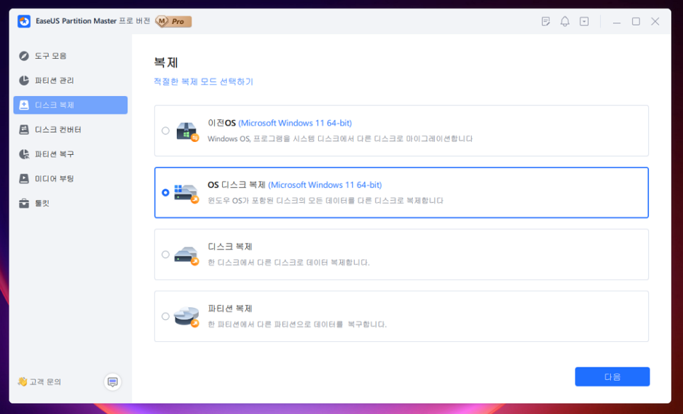
Task: Close the EaseUS Partition Master window
Action: pos(655,21)
